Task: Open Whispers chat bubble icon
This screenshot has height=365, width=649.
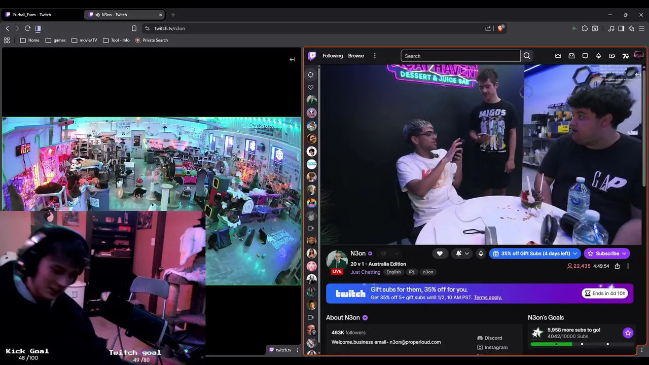Action: (585, 56)
